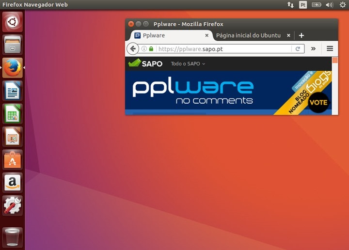Screen dimensions: 349x250
Task: Launch LibreOffice Calc from the launcher
Action: coord(13,114)
